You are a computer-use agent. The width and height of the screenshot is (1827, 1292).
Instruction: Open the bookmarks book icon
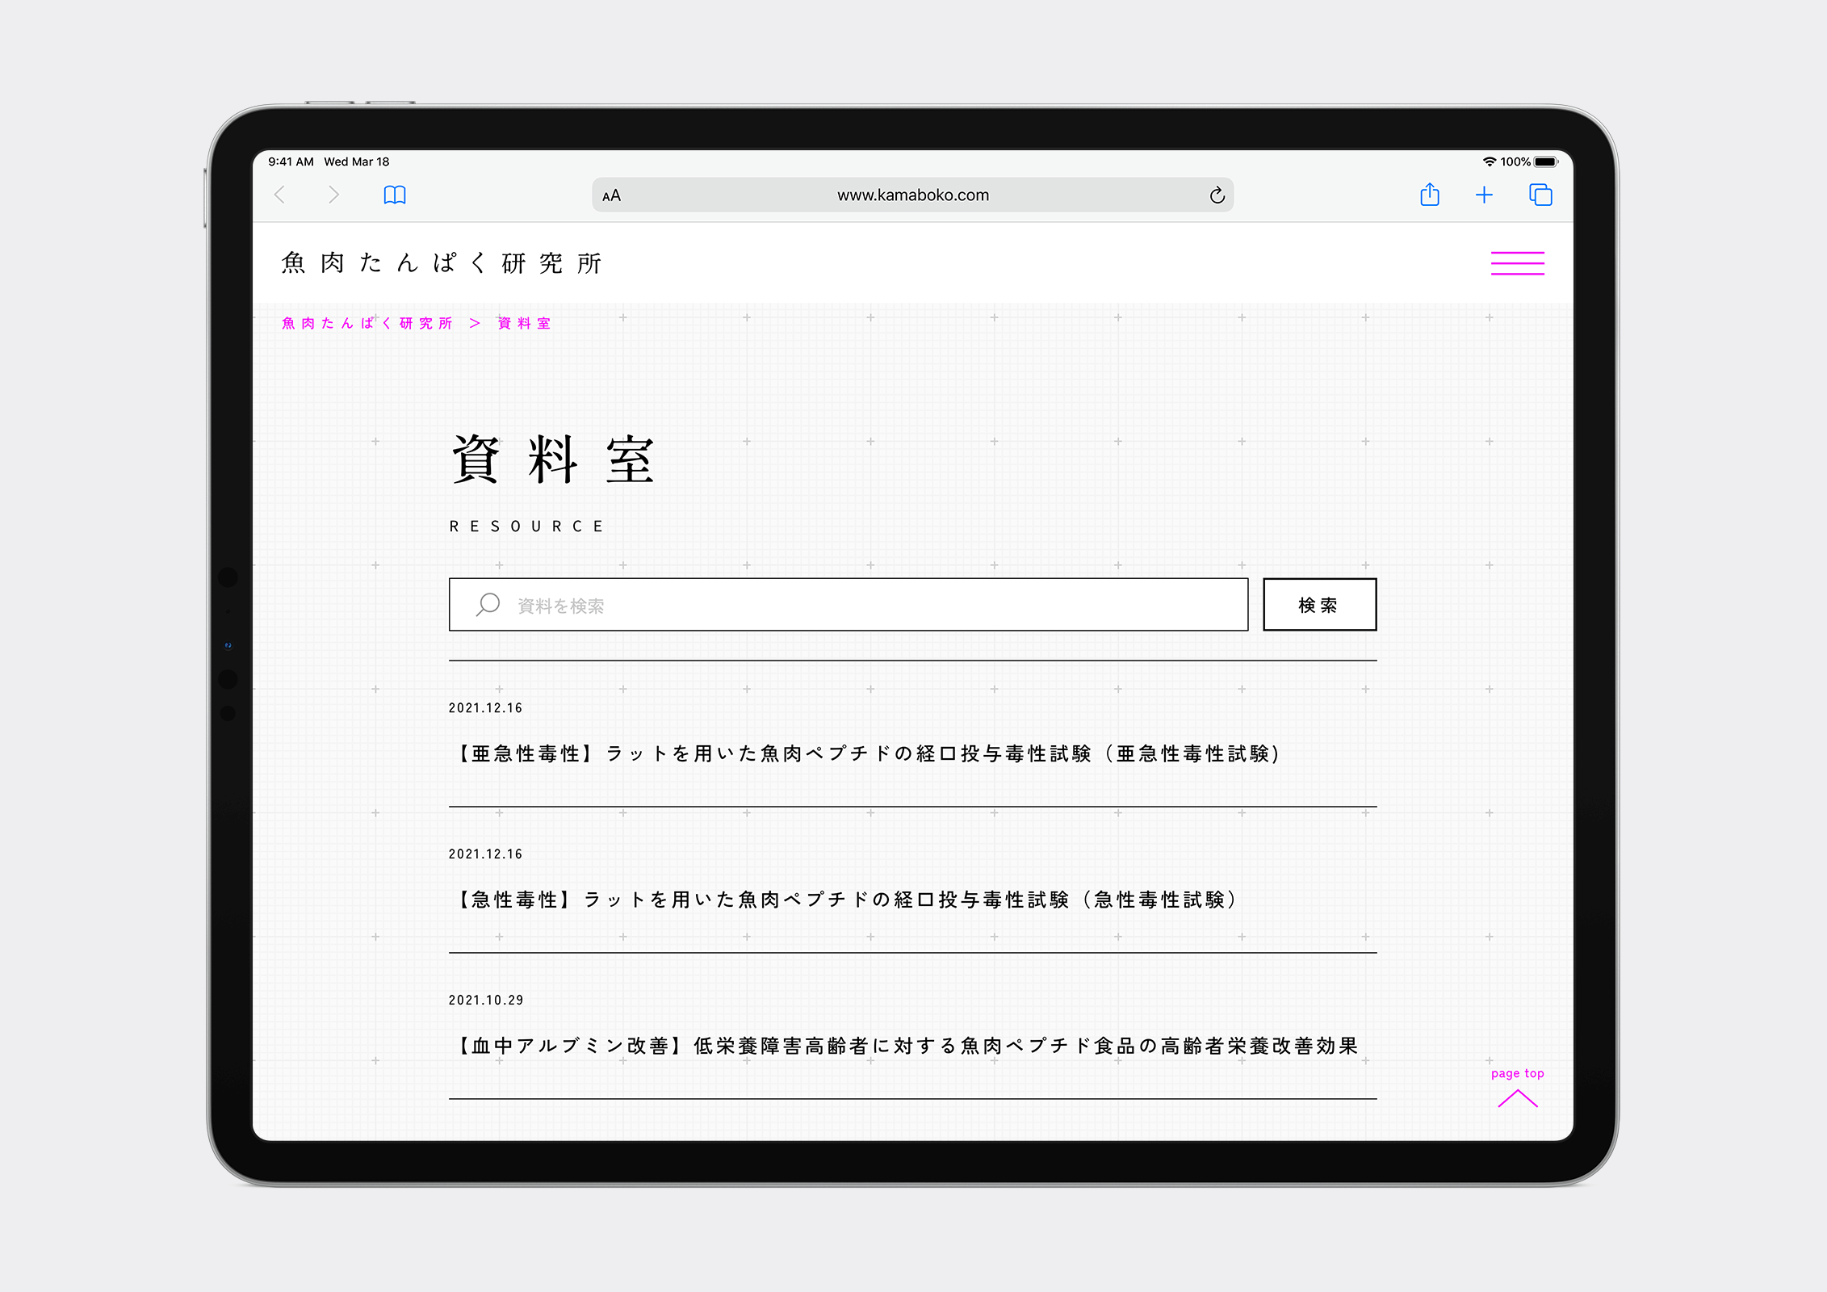point(395,195)
